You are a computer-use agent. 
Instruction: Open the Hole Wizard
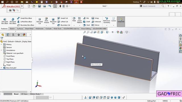pos(46,20)
